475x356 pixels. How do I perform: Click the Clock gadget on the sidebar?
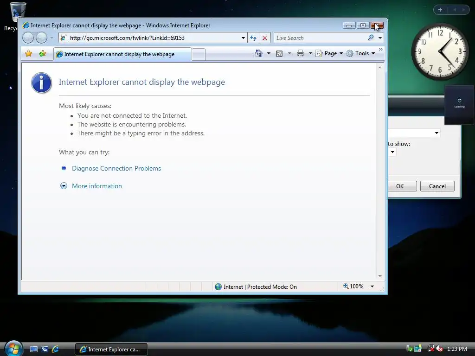point(440,51)
